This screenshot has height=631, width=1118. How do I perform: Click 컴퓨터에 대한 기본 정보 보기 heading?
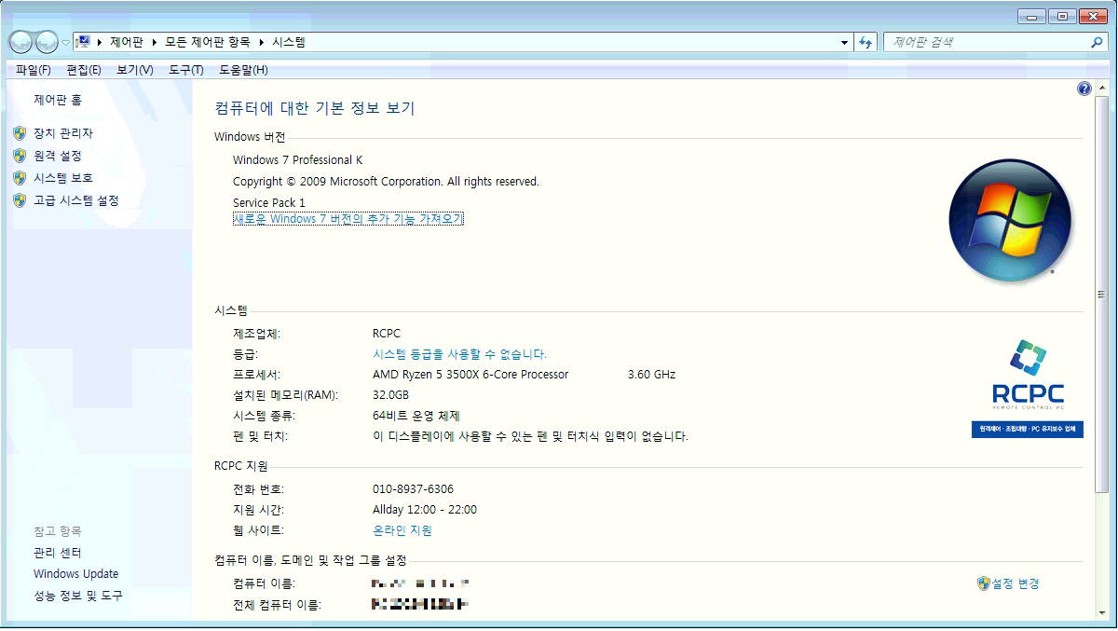[315, 108]
